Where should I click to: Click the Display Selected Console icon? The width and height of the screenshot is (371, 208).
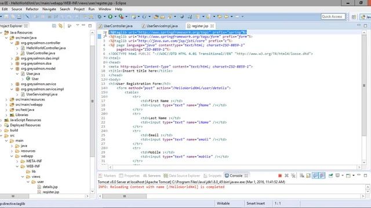[337, 176]
